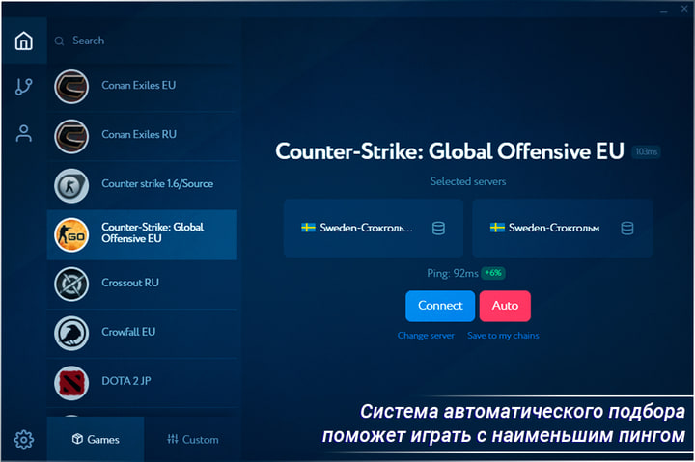Click the +6% ping improvement badge

point(493,273)
